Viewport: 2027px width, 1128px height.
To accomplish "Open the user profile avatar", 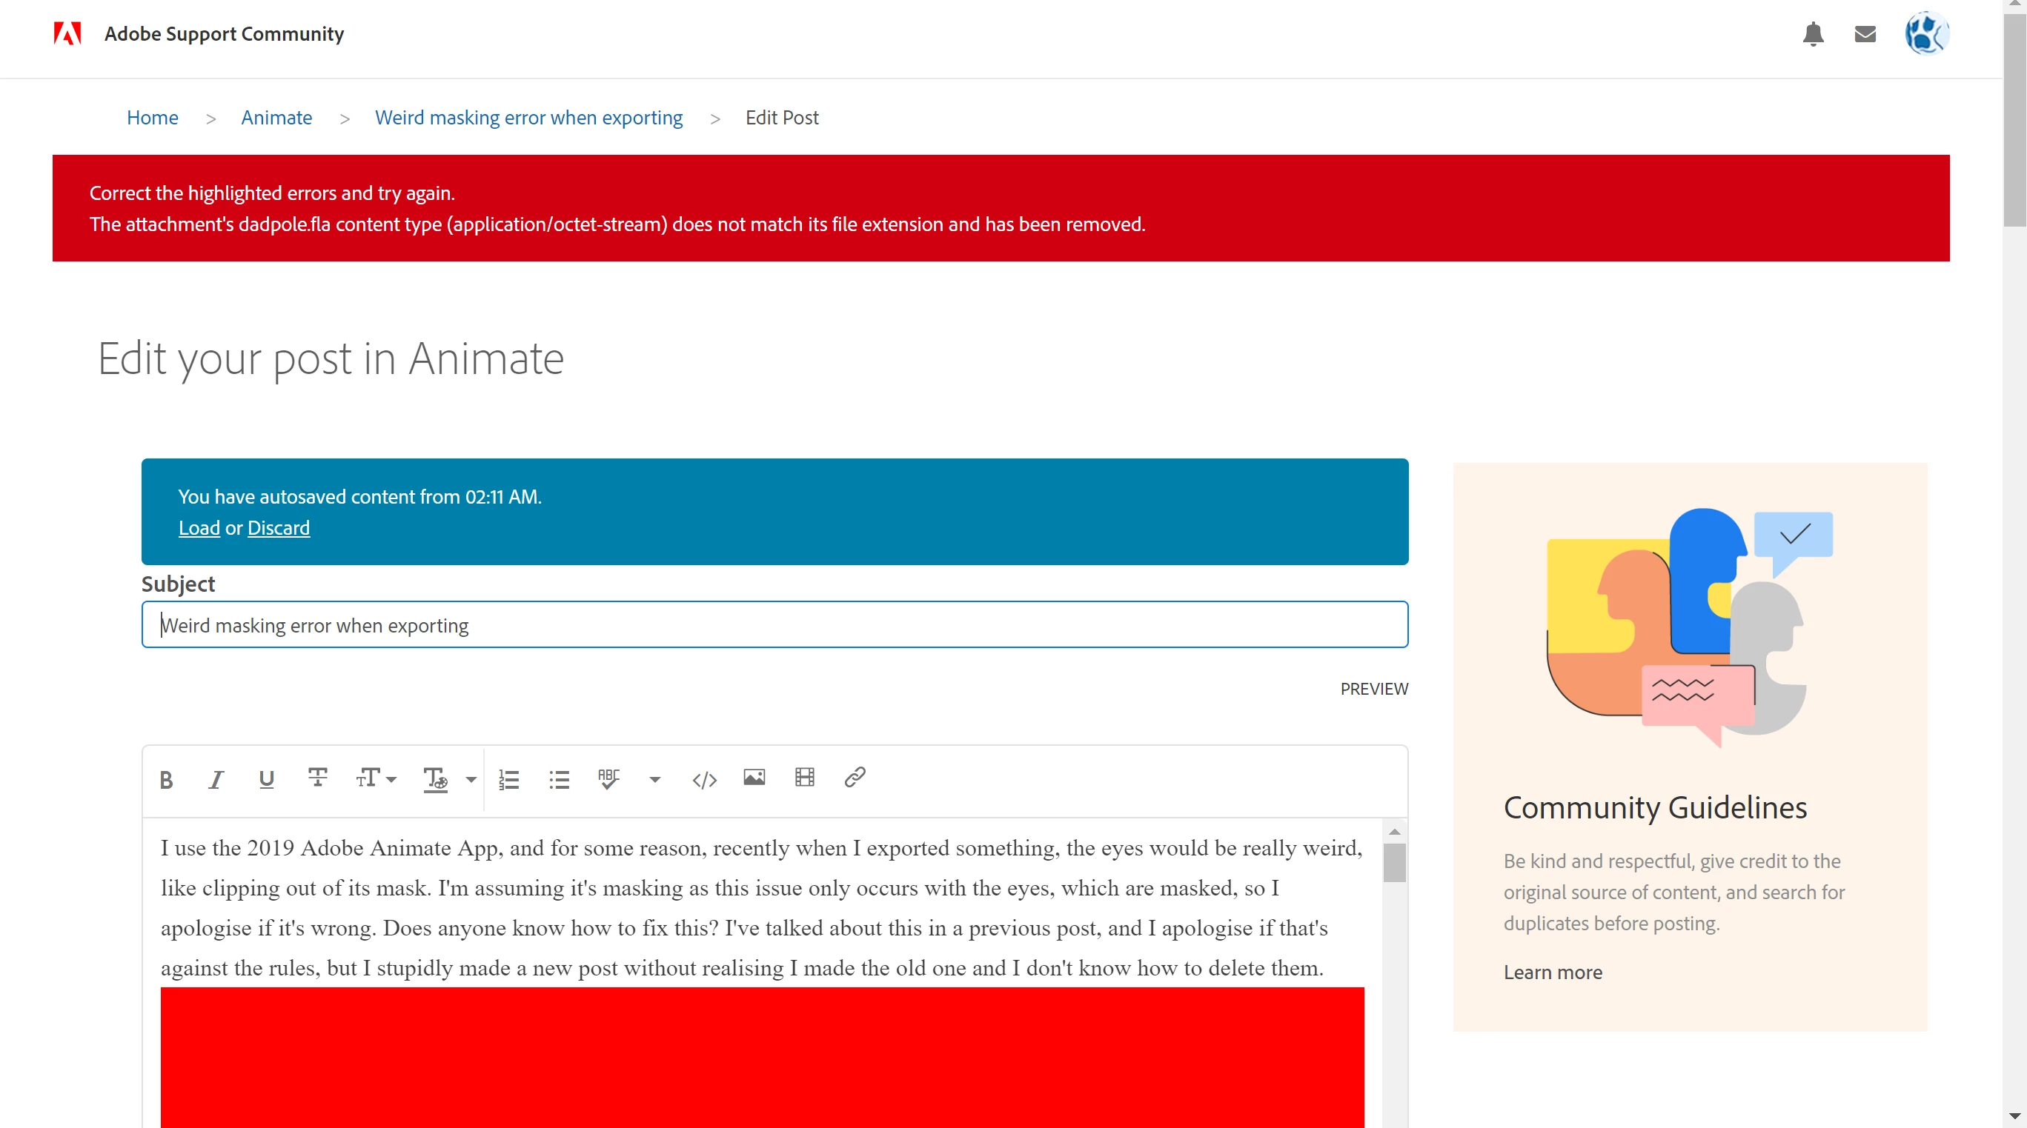I will click(1925, 33).
